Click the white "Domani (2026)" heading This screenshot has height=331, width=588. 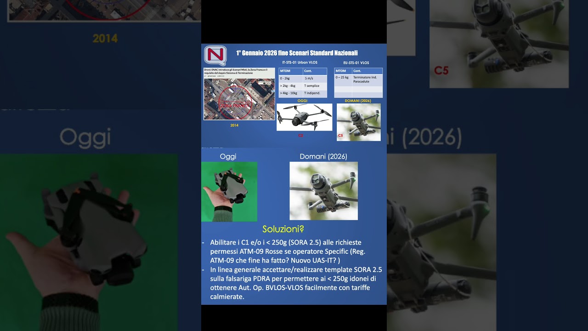(x=323, y=156)
